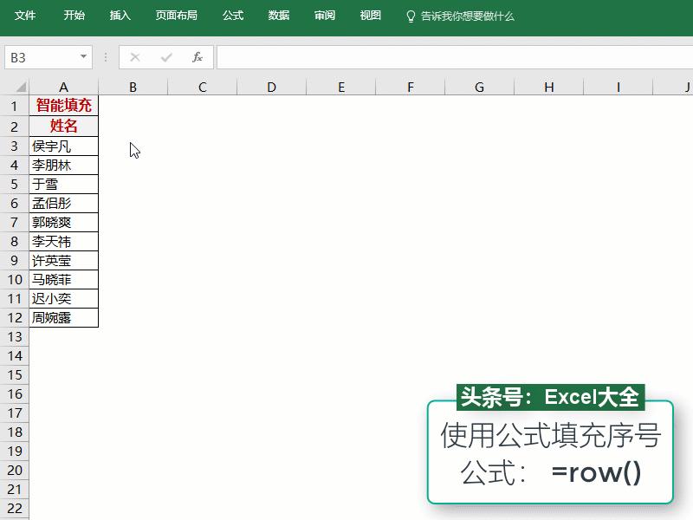Switch to the 公式 ribbon tab
The width and height of the screenshot is (693, 520).
coord(232,15)
